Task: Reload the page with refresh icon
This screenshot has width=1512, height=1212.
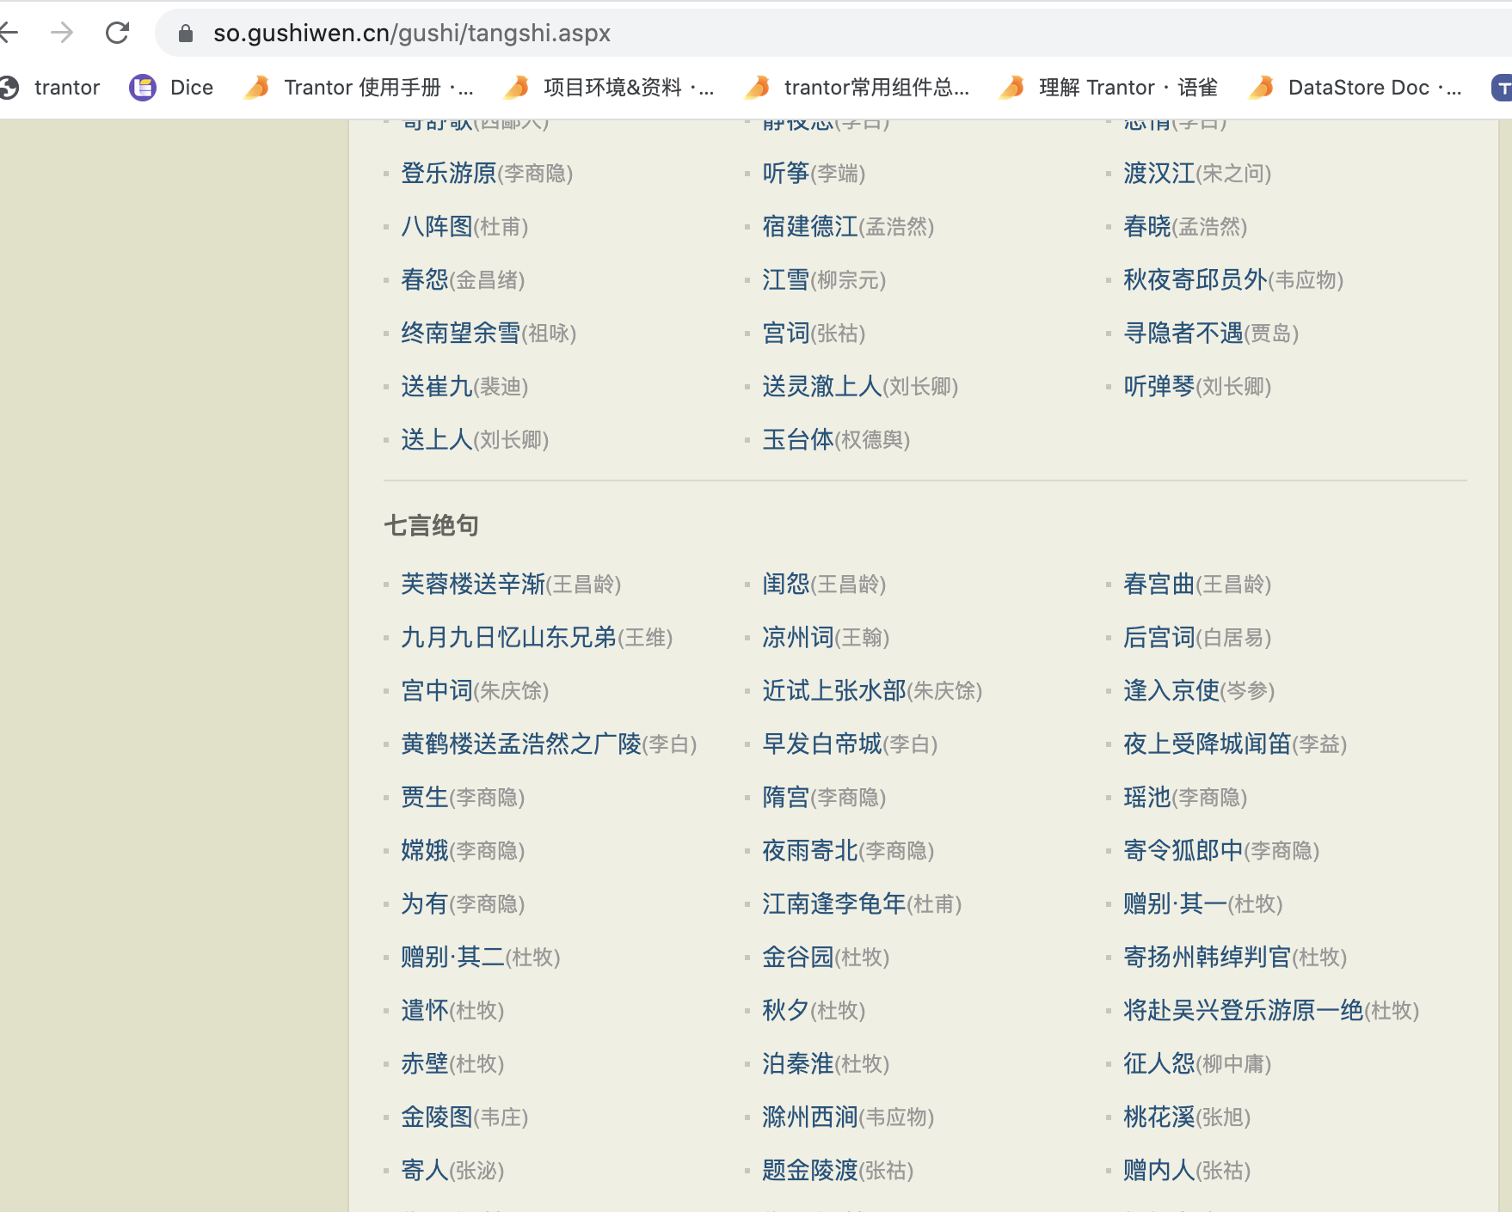Action: [x=117, y=33]
